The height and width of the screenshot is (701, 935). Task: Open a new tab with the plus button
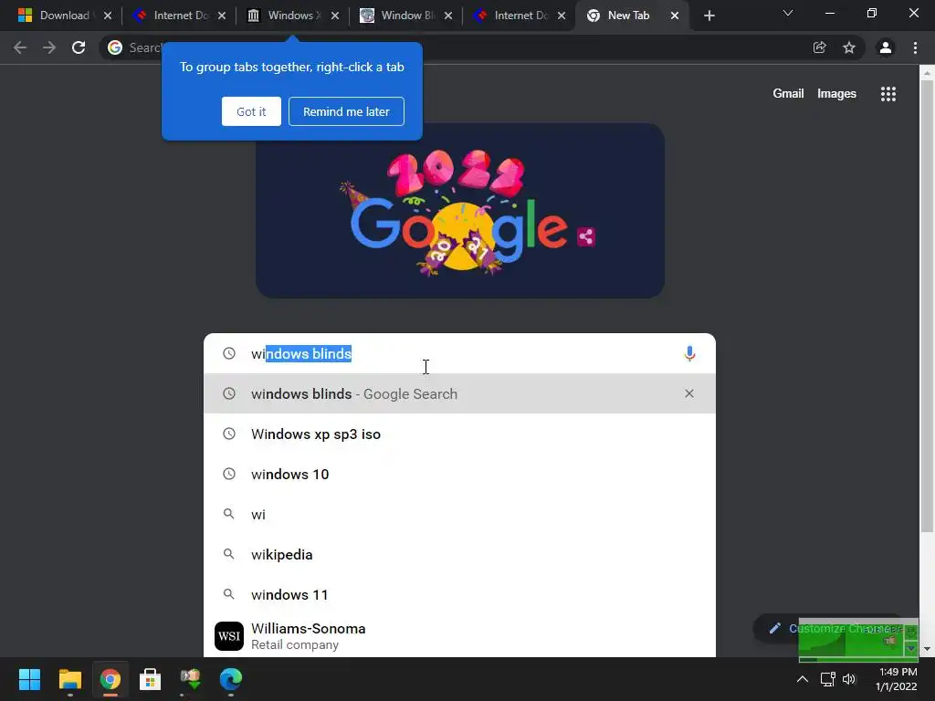pyautogui.click(x=709, y=16)
